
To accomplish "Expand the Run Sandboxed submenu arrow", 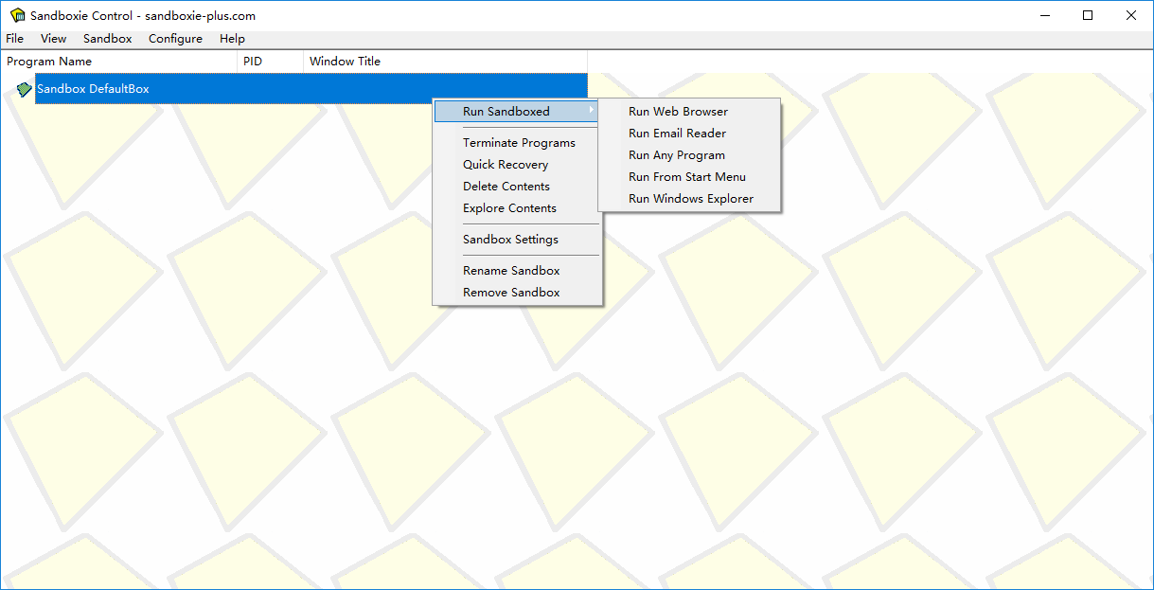I will (592, 112).
